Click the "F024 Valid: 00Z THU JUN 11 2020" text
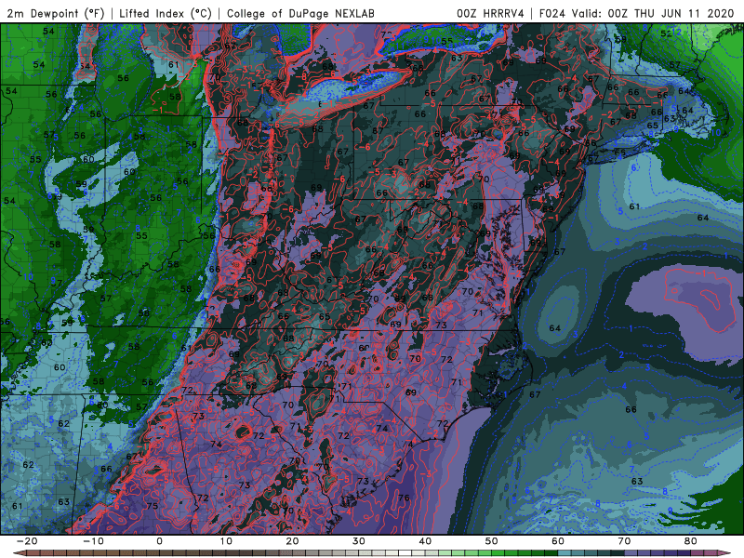 (x=637, y=13)
